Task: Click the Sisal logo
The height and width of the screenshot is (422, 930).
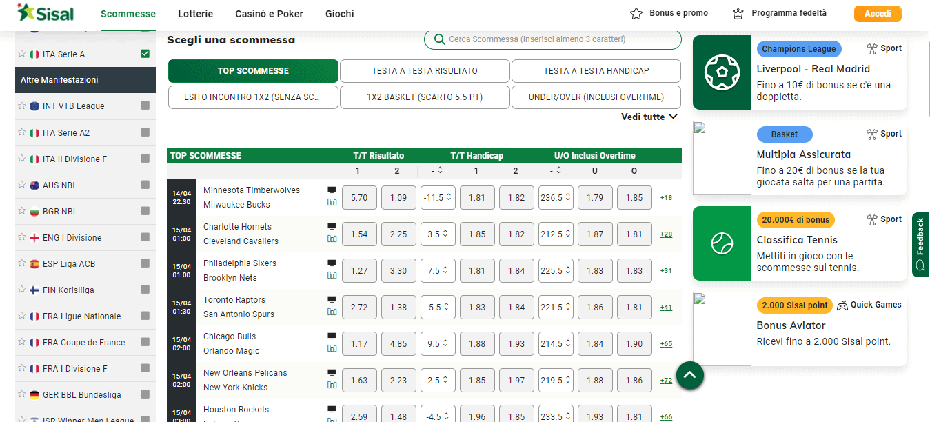Action: click(46, 12)
